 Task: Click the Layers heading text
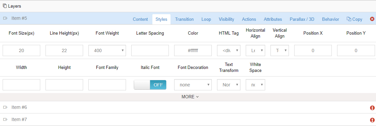pyautogui.click(x=15, y=6)
